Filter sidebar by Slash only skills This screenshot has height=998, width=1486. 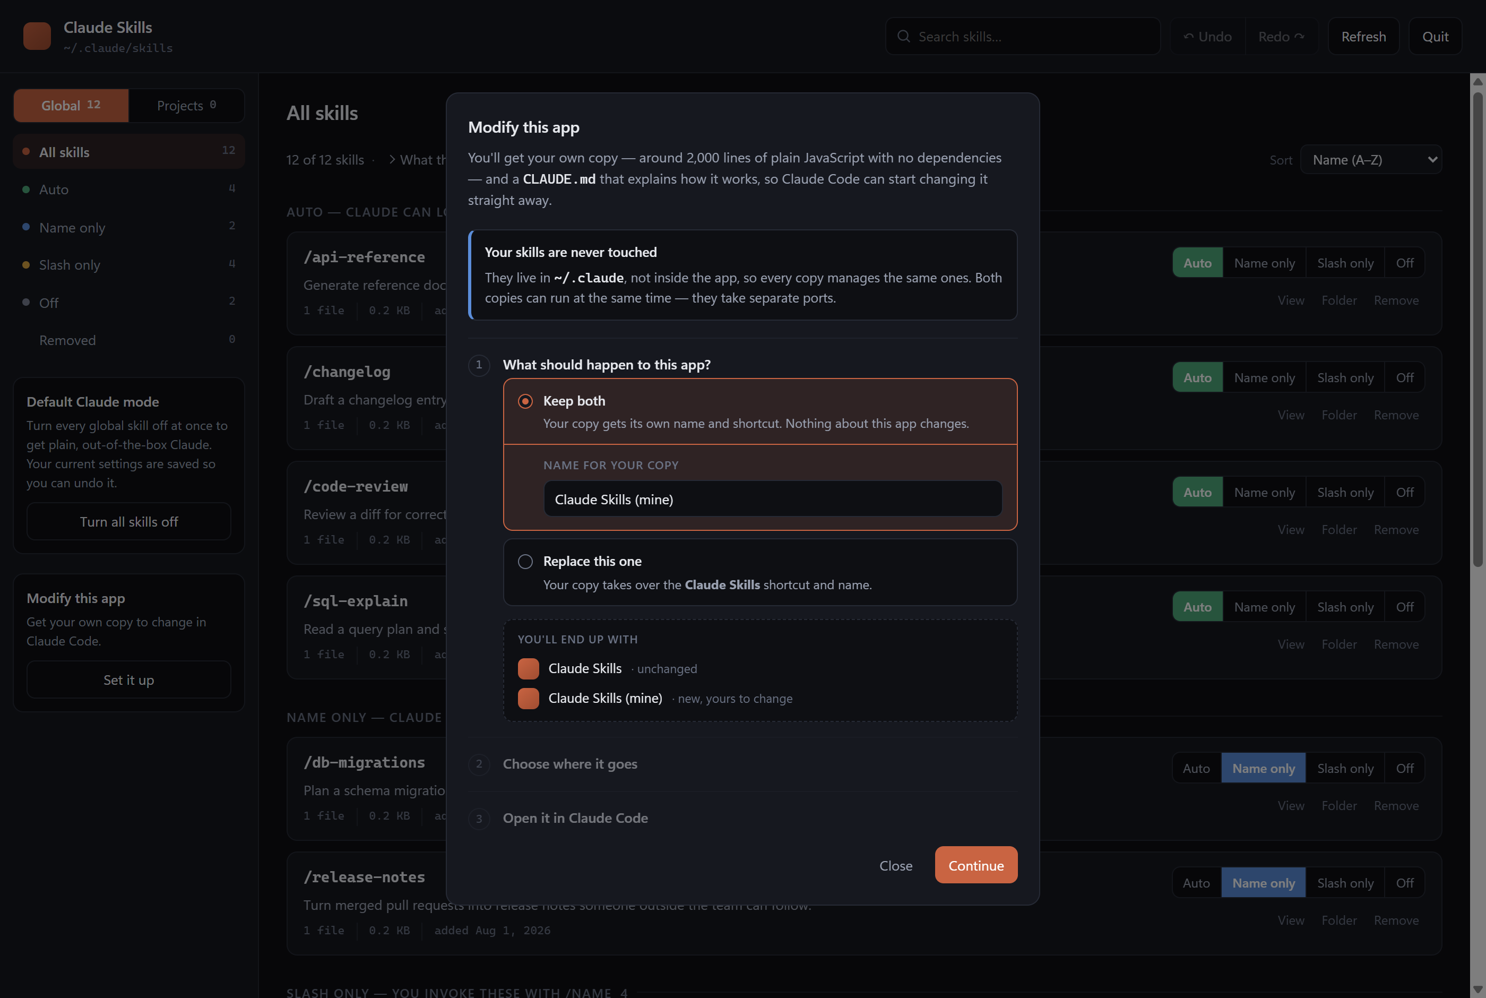click(128, 265)
